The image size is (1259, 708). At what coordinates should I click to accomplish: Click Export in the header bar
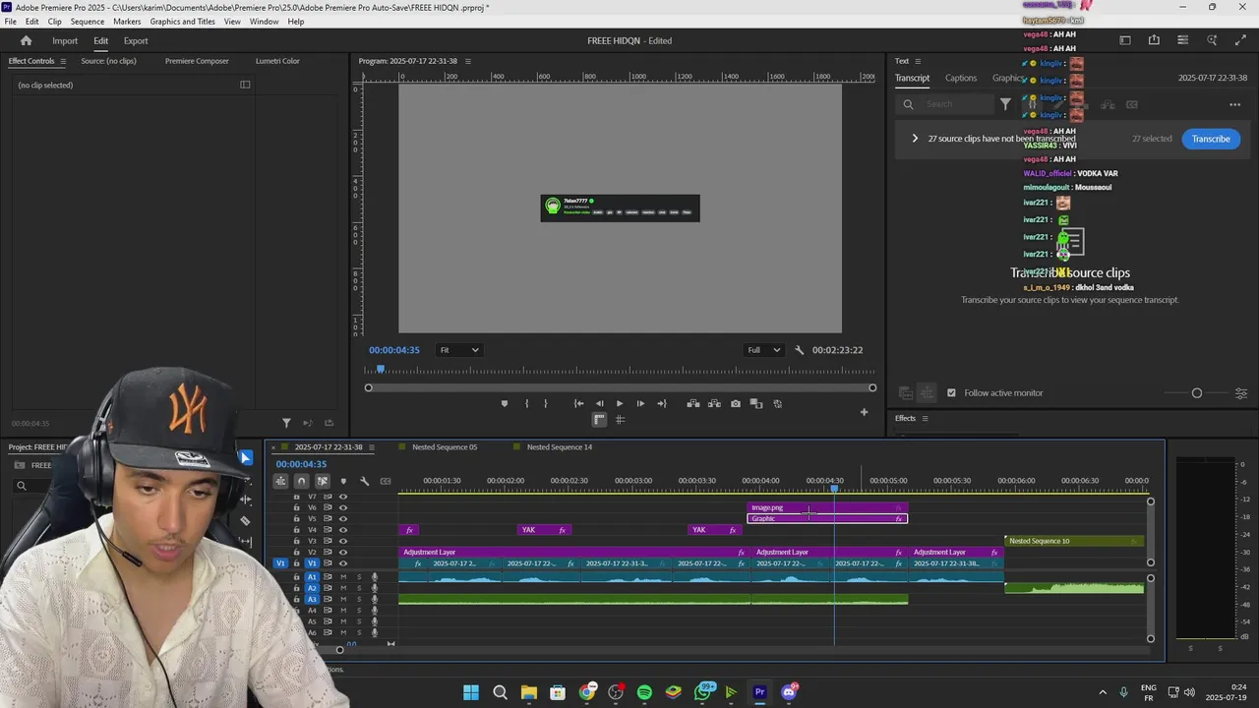136,40
